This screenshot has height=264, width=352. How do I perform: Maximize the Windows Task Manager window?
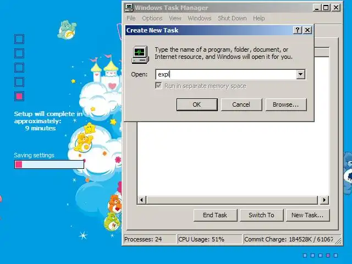point(326,8)
